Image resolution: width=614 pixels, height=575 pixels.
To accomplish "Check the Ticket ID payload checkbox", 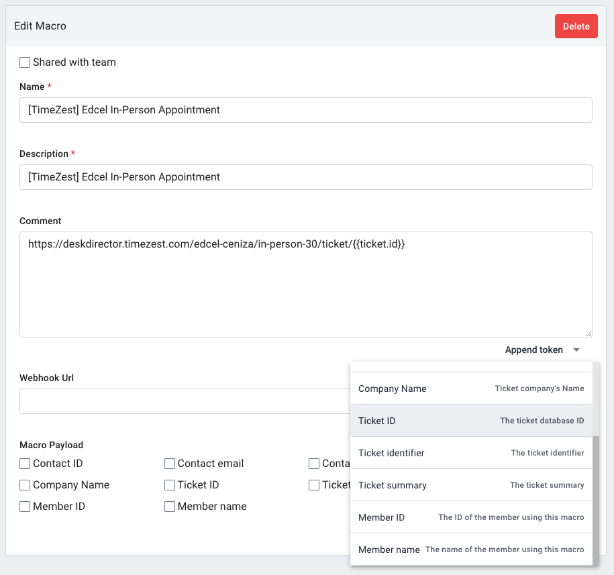I will click(170, 485).
